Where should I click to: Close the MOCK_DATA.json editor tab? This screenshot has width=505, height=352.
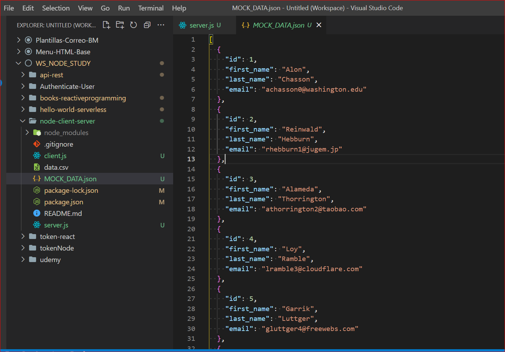[319, 25]
